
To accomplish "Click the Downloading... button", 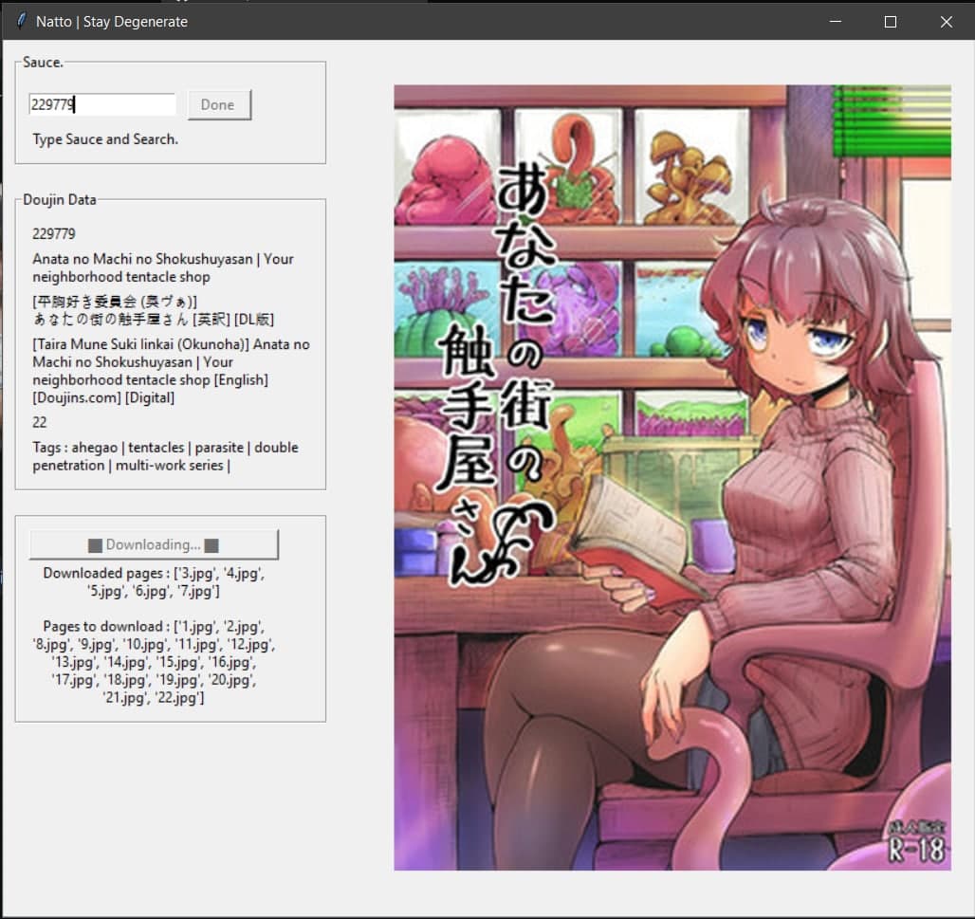I will click(x=154, y=544).
